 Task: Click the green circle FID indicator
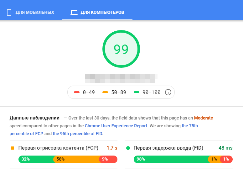coord(128,148)
